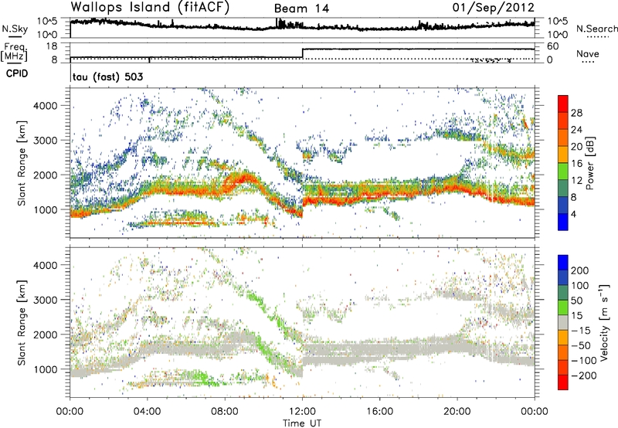The width and height of the screenshot is (618, 428).
Task: Click the frequency step-up at 12:00
Action: coord(302,53)
